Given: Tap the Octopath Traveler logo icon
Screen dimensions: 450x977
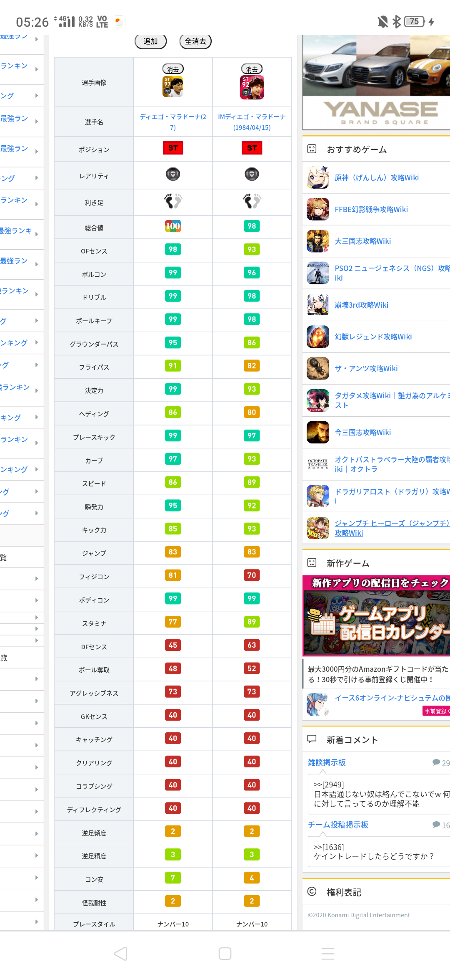Looking at the screenshot, I should point(318,464).
